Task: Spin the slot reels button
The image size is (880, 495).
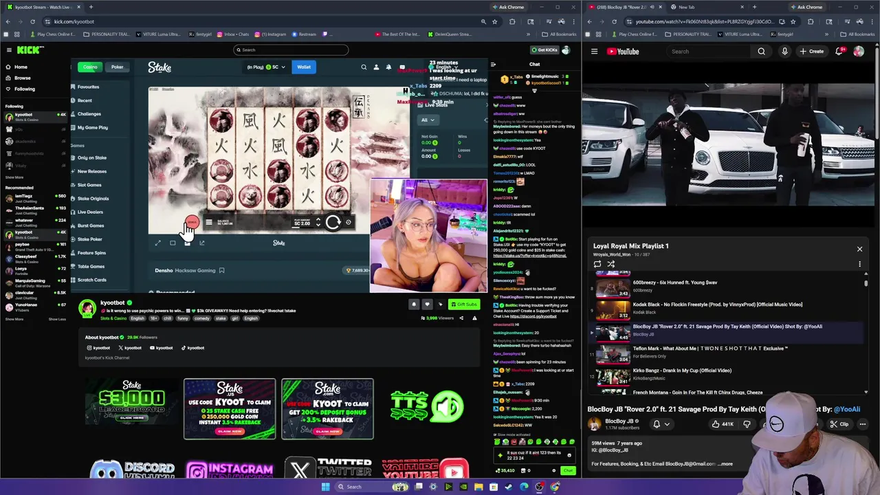Action: tap(333, 222)
